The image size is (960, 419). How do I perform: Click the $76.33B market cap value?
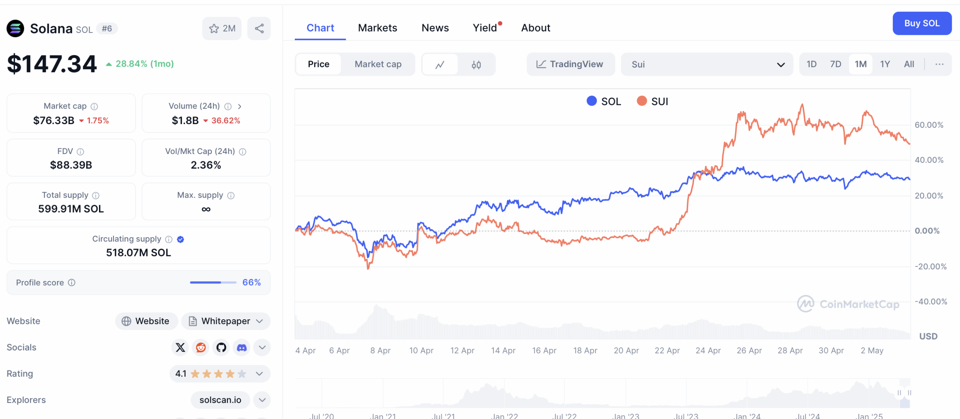pos(54,120)
